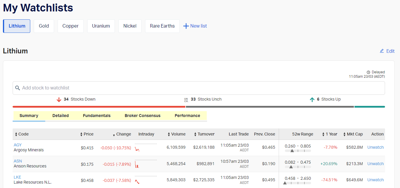Click Argosy Minerals company name
The image size is (400, 188).
(28, 150)
